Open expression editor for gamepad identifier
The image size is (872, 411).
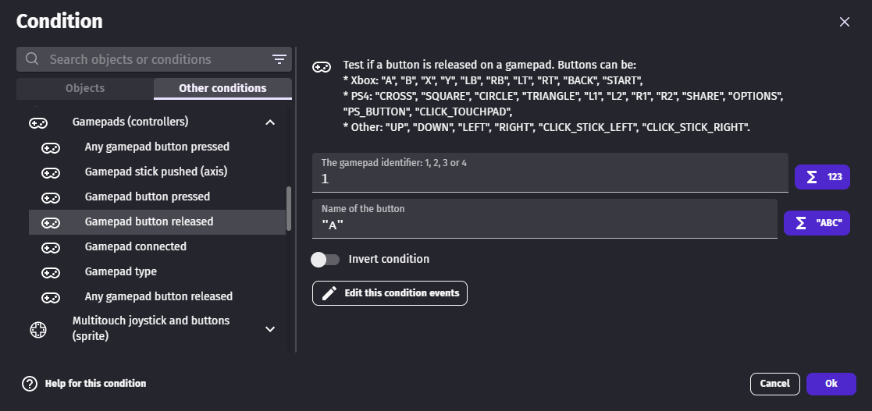[x=822, y=177]
